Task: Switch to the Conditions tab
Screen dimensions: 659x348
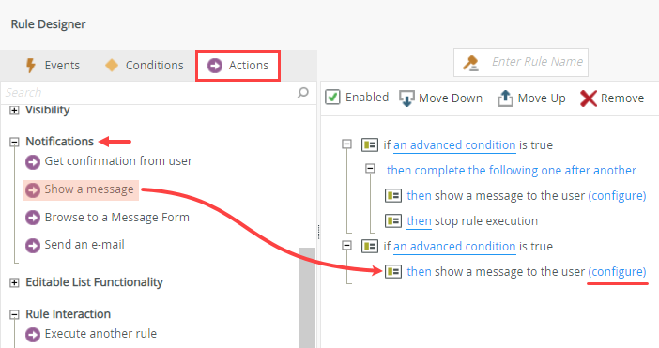Action: (x=145, y=66)
